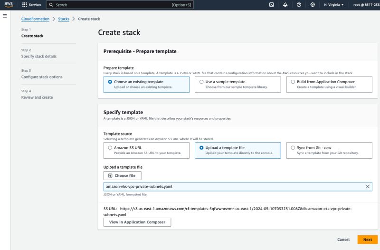
Task: Click the search magnifier icon
Action: (51, 5)
